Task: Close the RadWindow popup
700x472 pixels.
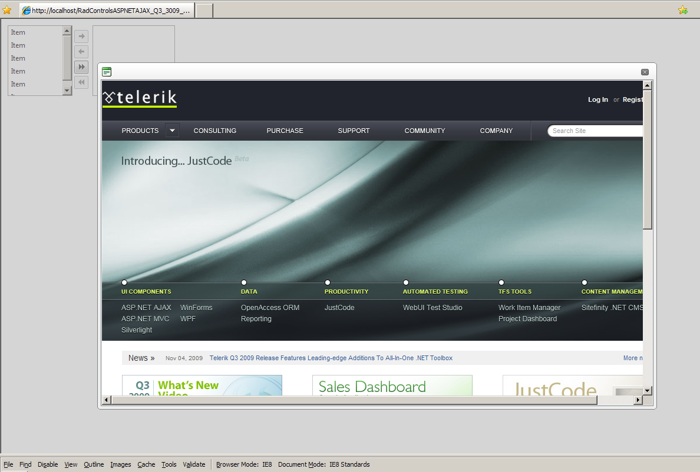Action: tap(645, 72)
